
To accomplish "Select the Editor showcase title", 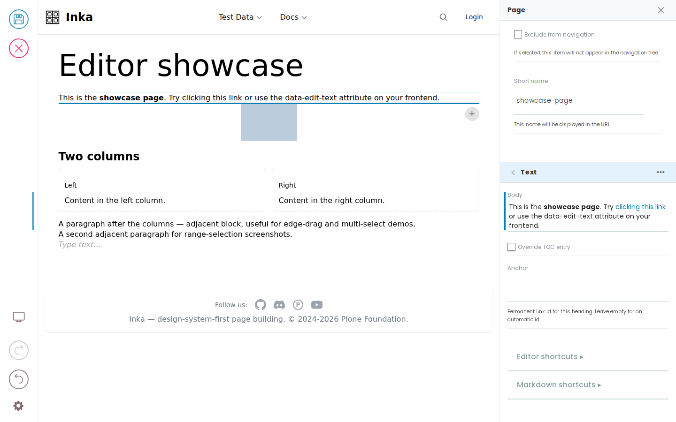I will click(x=181, y=65).
